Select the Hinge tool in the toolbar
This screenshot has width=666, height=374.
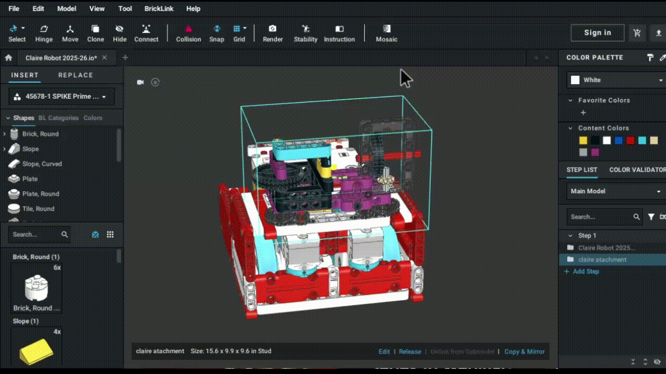(44, 32)
